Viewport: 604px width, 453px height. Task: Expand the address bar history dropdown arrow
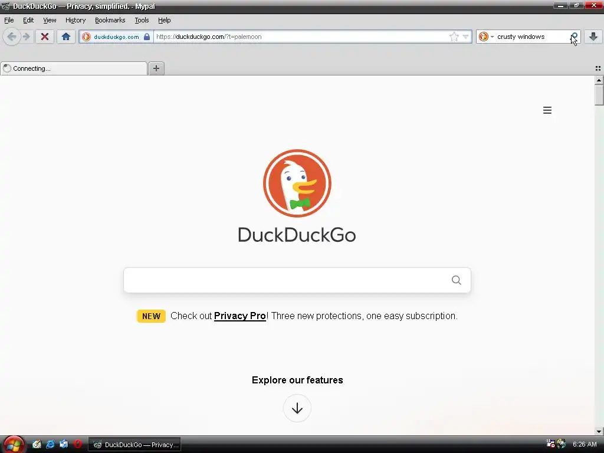pos(465,37)
